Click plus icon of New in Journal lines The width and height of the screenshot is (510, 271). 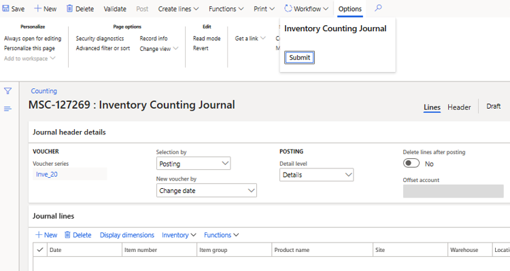(x=39, y=234)
